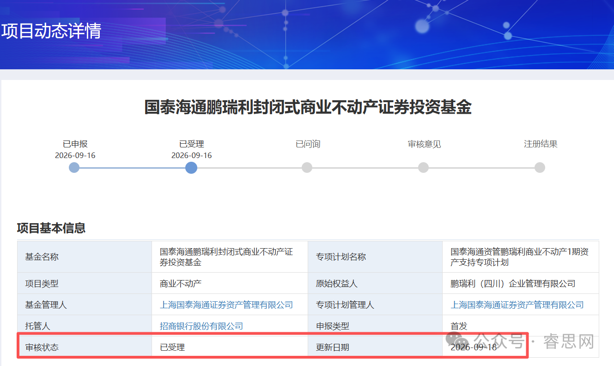This screenshot has height=366, width=614.
Task: Click the 2026-09-16 date under 已受理 step
Action: (192, 155)
